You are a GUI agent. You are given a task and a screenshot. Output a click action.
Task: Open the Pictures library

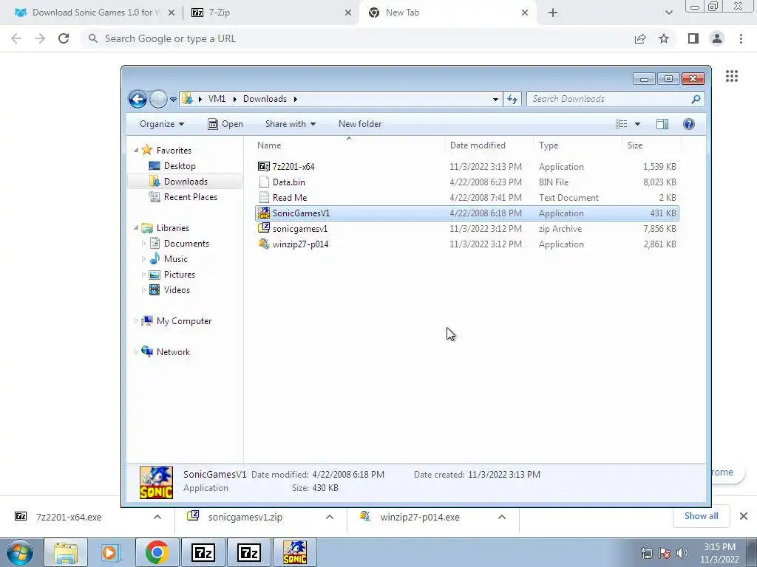click(179, 275)
